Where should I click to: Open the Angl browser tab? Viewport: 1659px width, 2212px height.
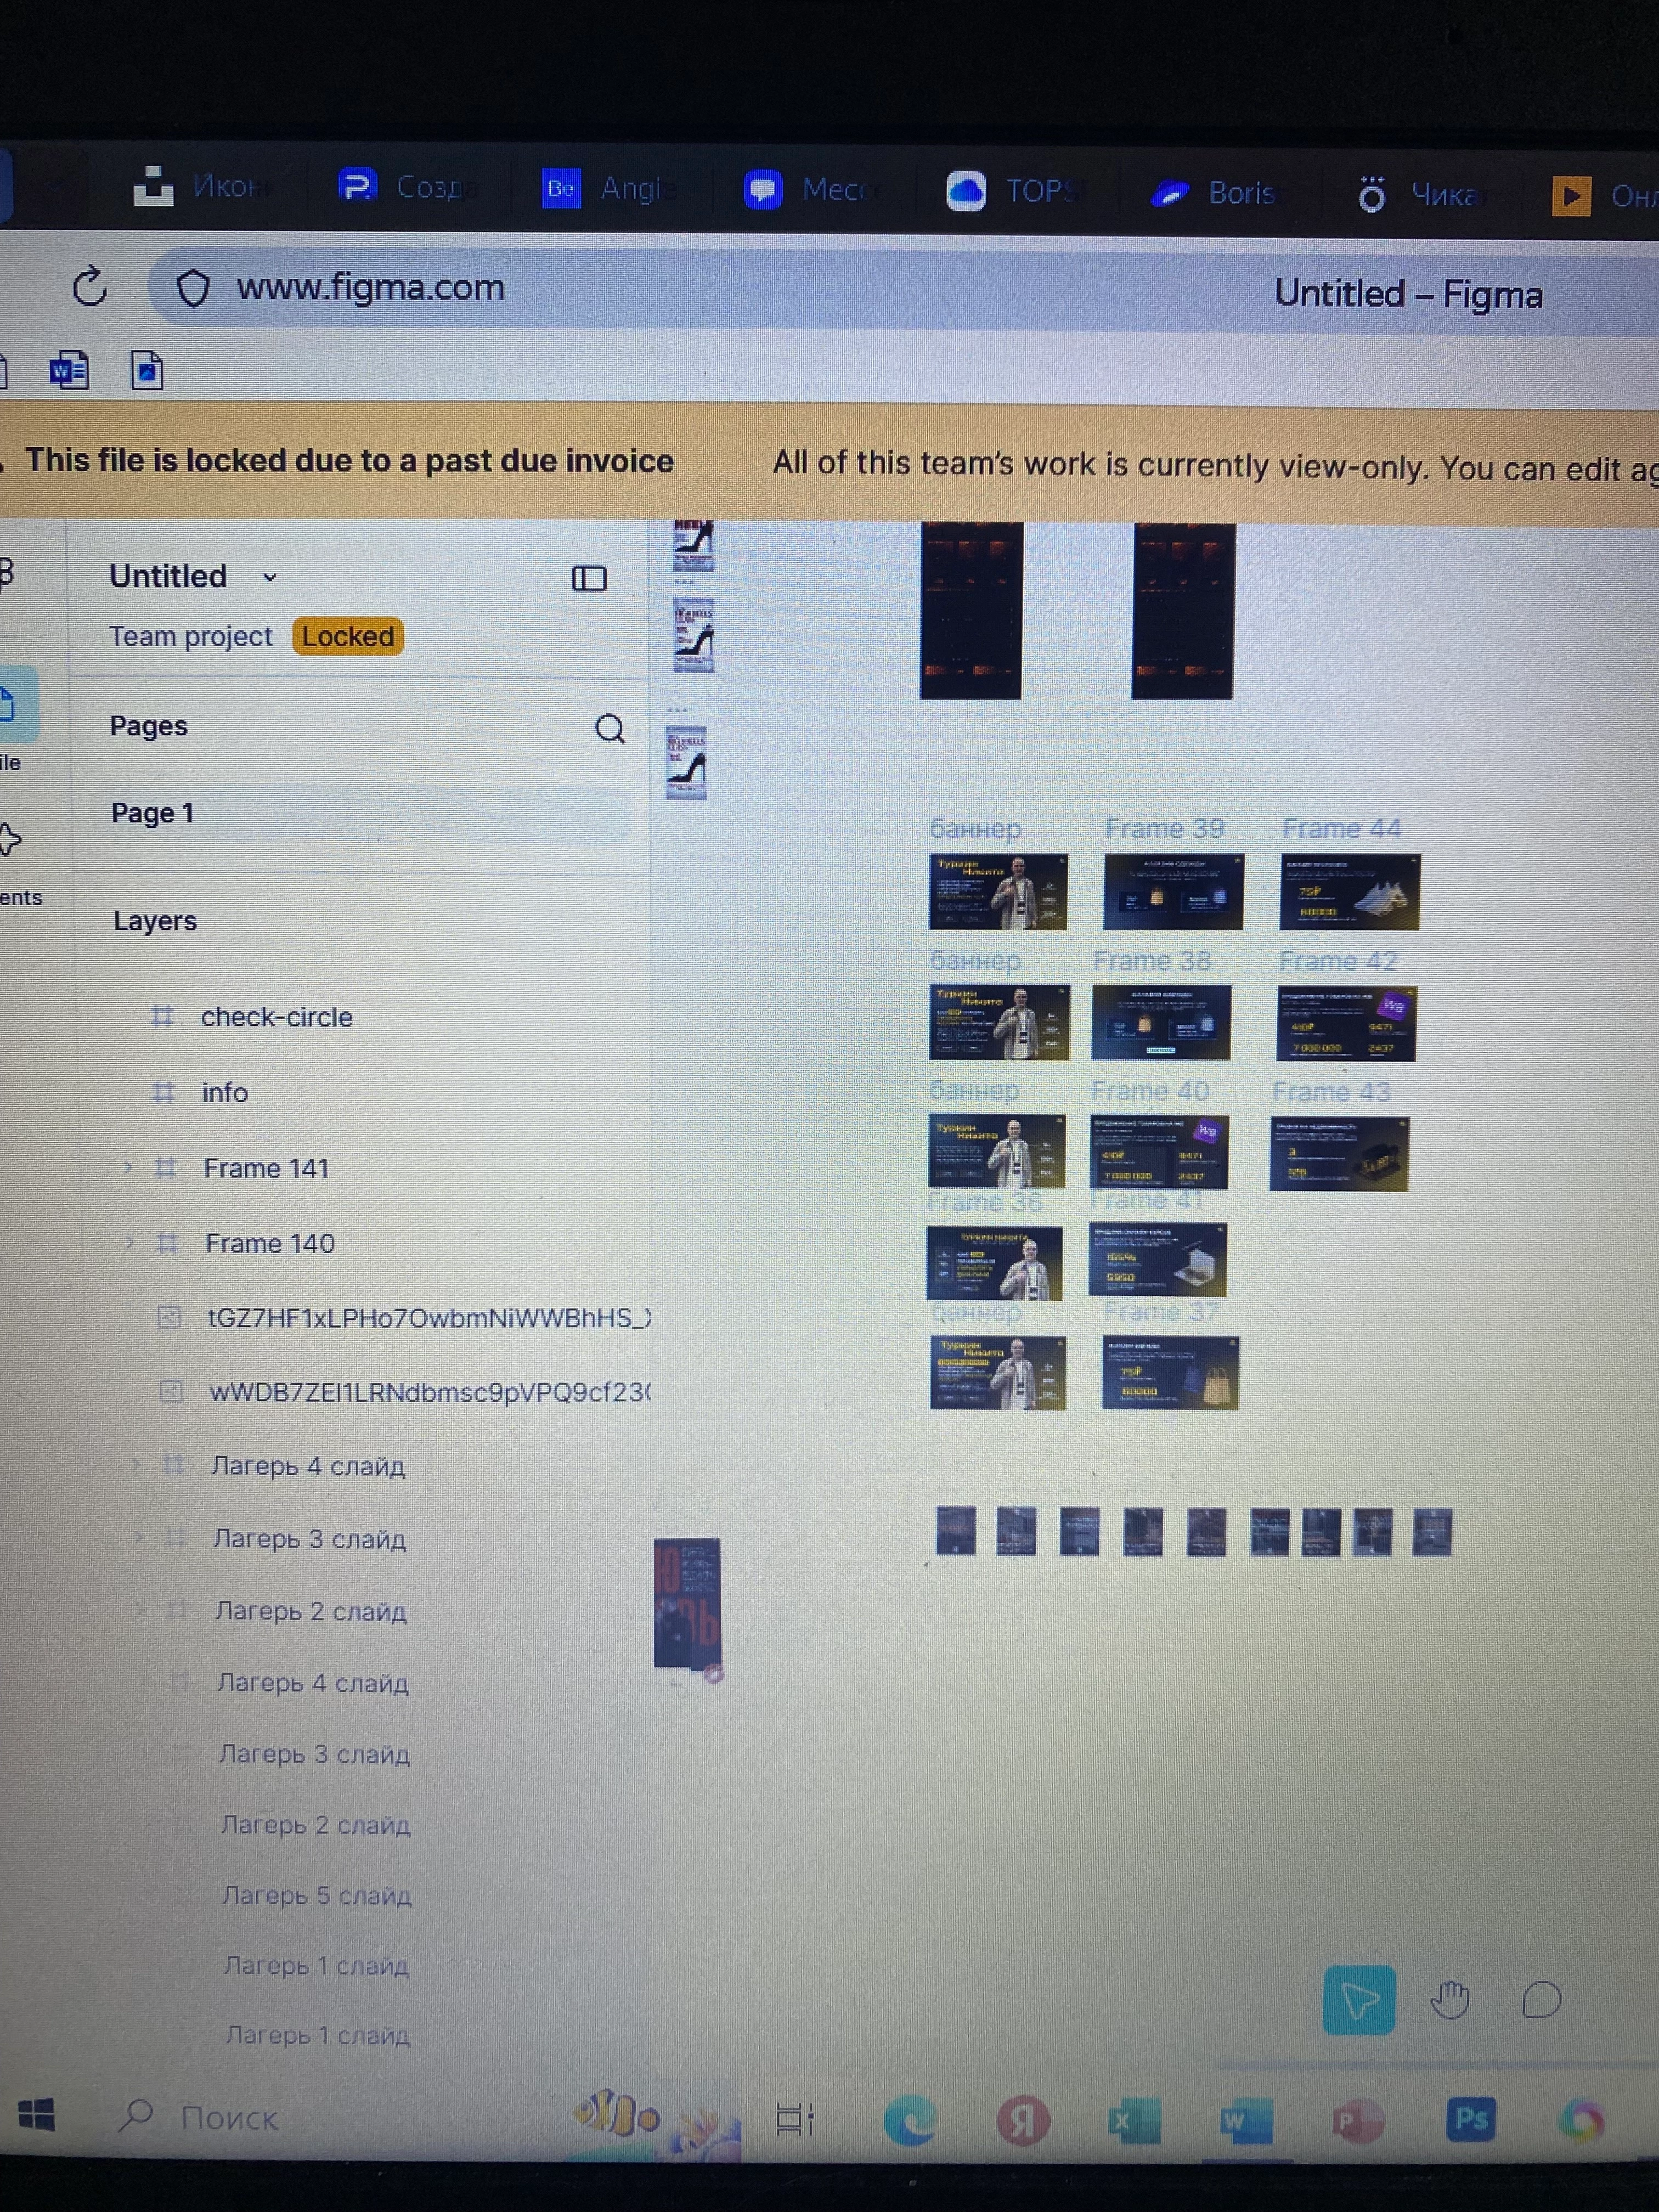608,188
